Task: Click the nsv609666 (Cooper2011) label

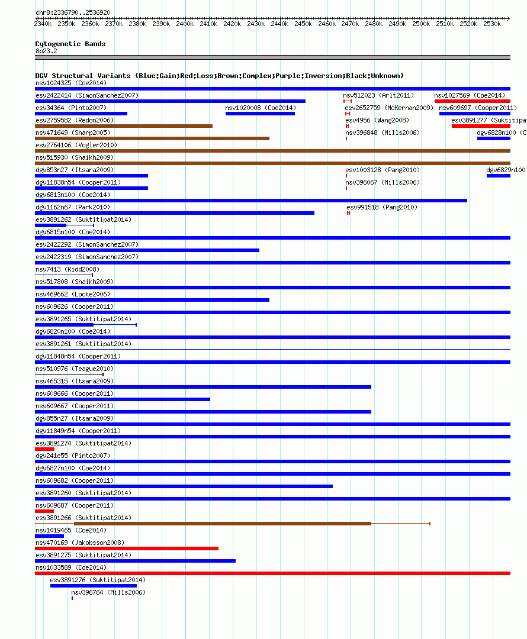Action: tap(75, 393)
